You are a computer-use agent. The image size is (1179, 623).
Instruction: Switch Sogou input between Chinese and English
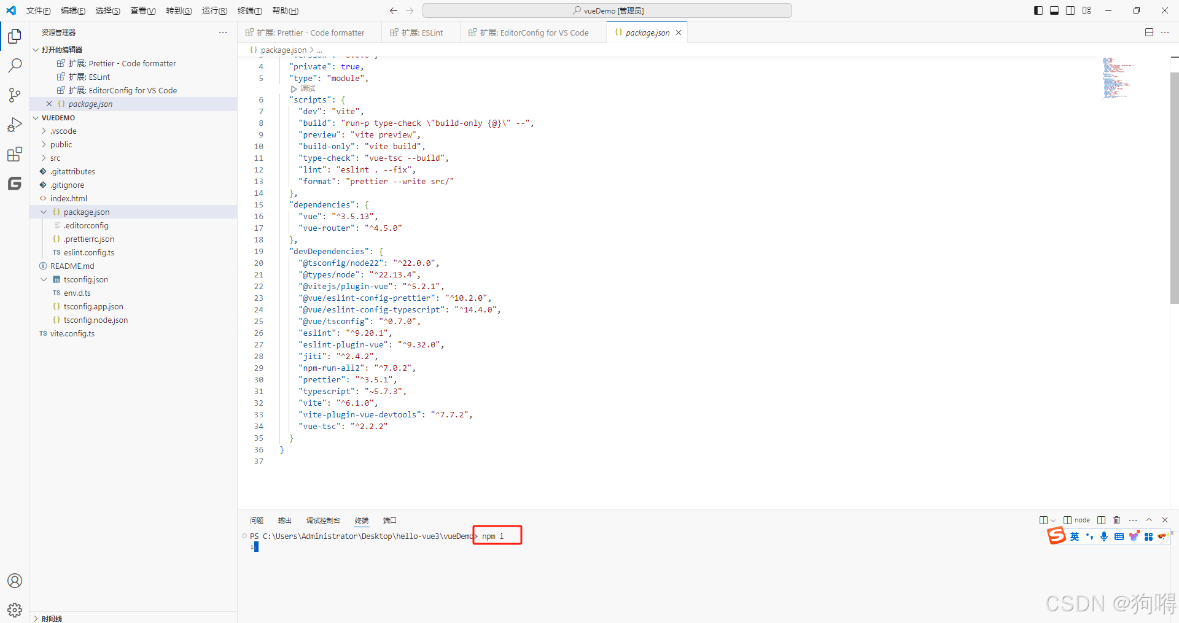(x=1073, y=536)
